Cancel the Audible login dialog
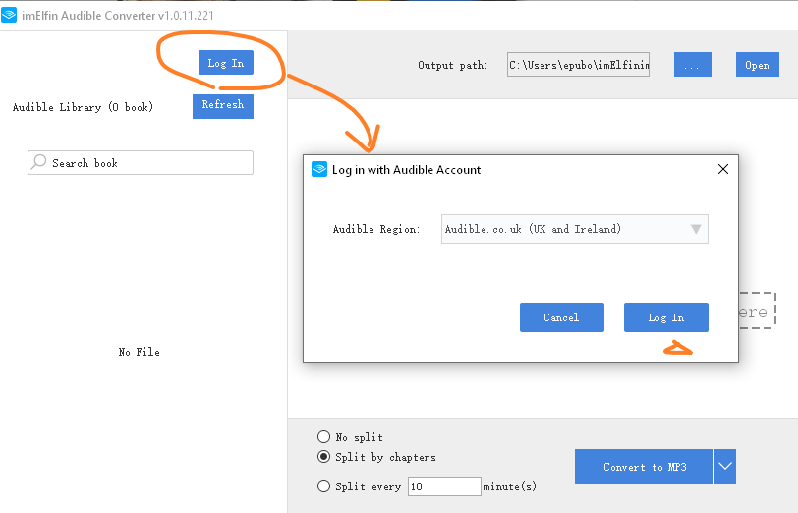Viewport: 798px width, 513px height. point(562,317)
